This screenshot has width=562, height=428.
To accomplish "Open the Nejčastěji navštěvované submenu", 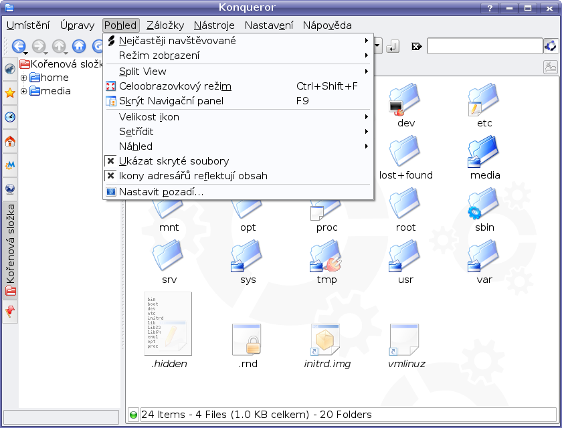I will coord(238,41).
